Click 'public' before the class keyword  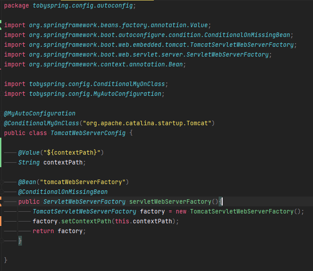15,133
